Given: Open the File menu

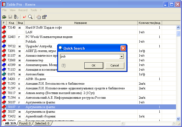Looking at the screenshot, I should tap(4, 10).
